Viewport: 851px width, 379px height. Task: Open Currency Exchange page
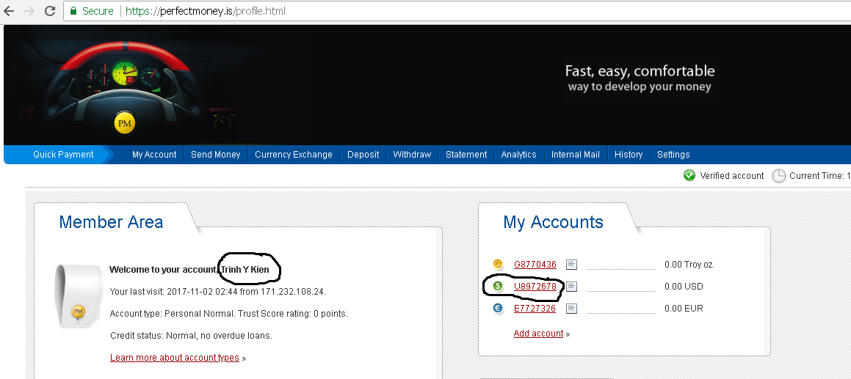[294, 155]
